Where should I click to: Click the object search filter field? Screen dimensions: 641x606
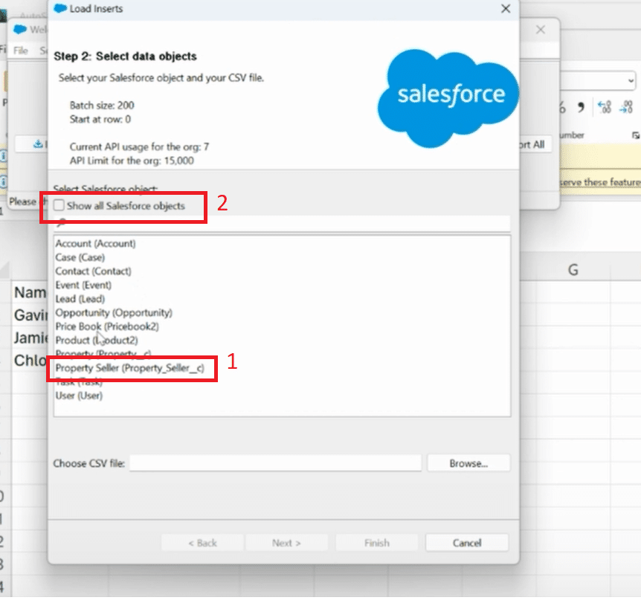click(x=283, y=223)
